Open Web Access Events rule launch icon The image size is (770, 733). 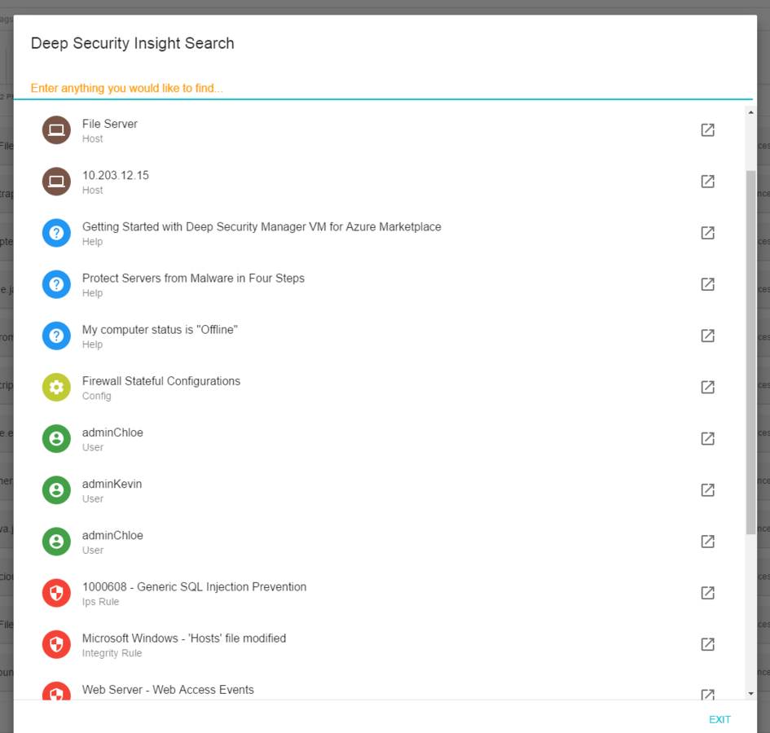click(x=707, y=694)
